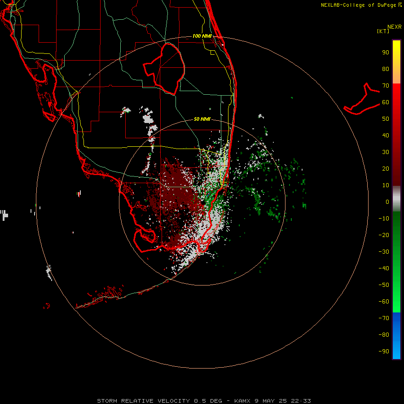Select the -60 value on velocity scale
This screenshot has height=404, width=404.
384,302
